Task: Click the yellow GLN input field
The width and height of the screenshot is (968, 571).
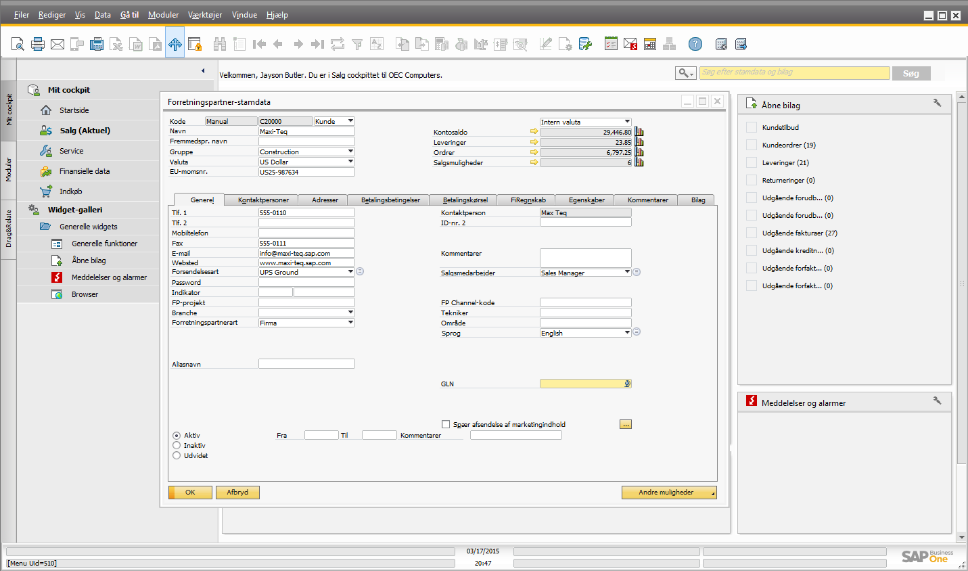Action: 582,384
